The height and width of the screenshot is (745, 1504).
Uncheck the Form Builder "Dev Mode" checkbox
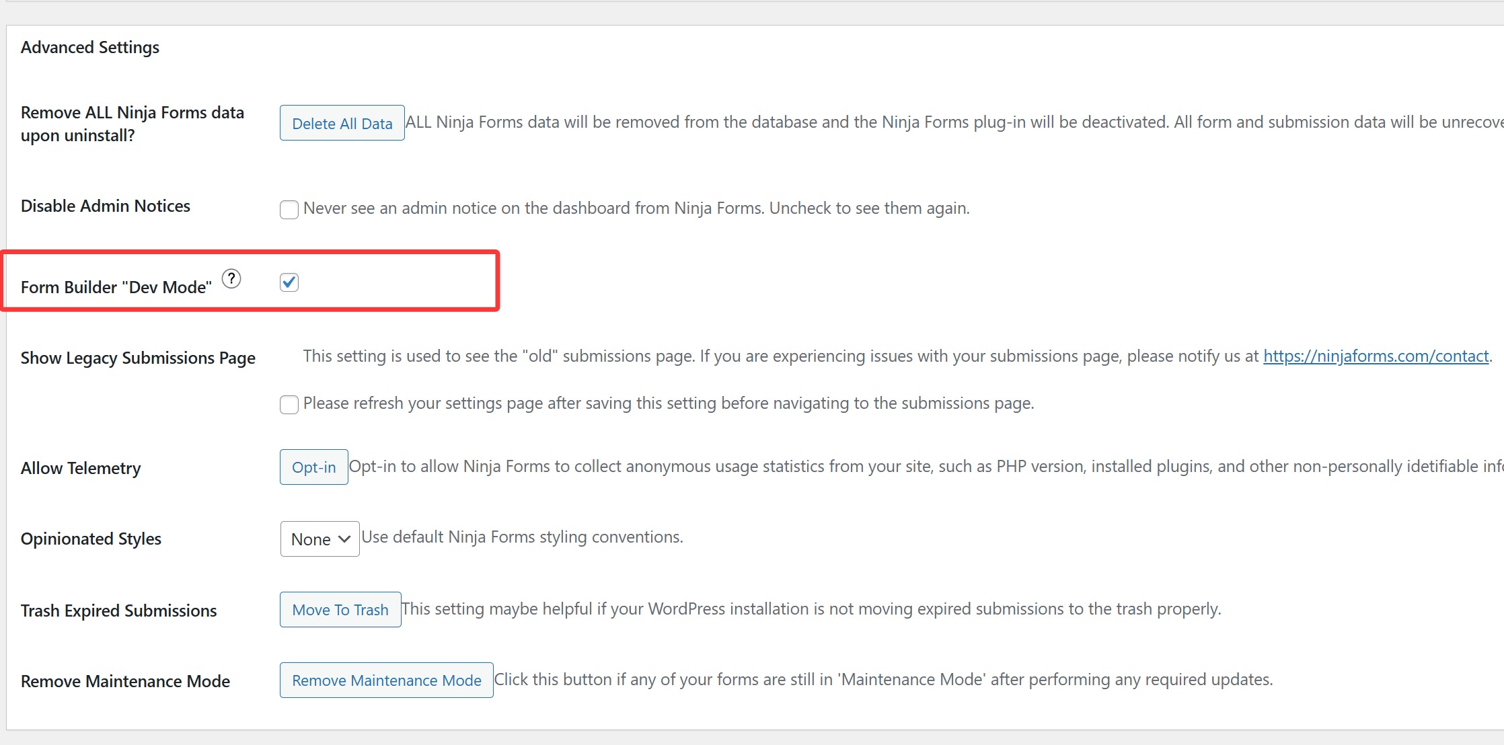(289, 282)
